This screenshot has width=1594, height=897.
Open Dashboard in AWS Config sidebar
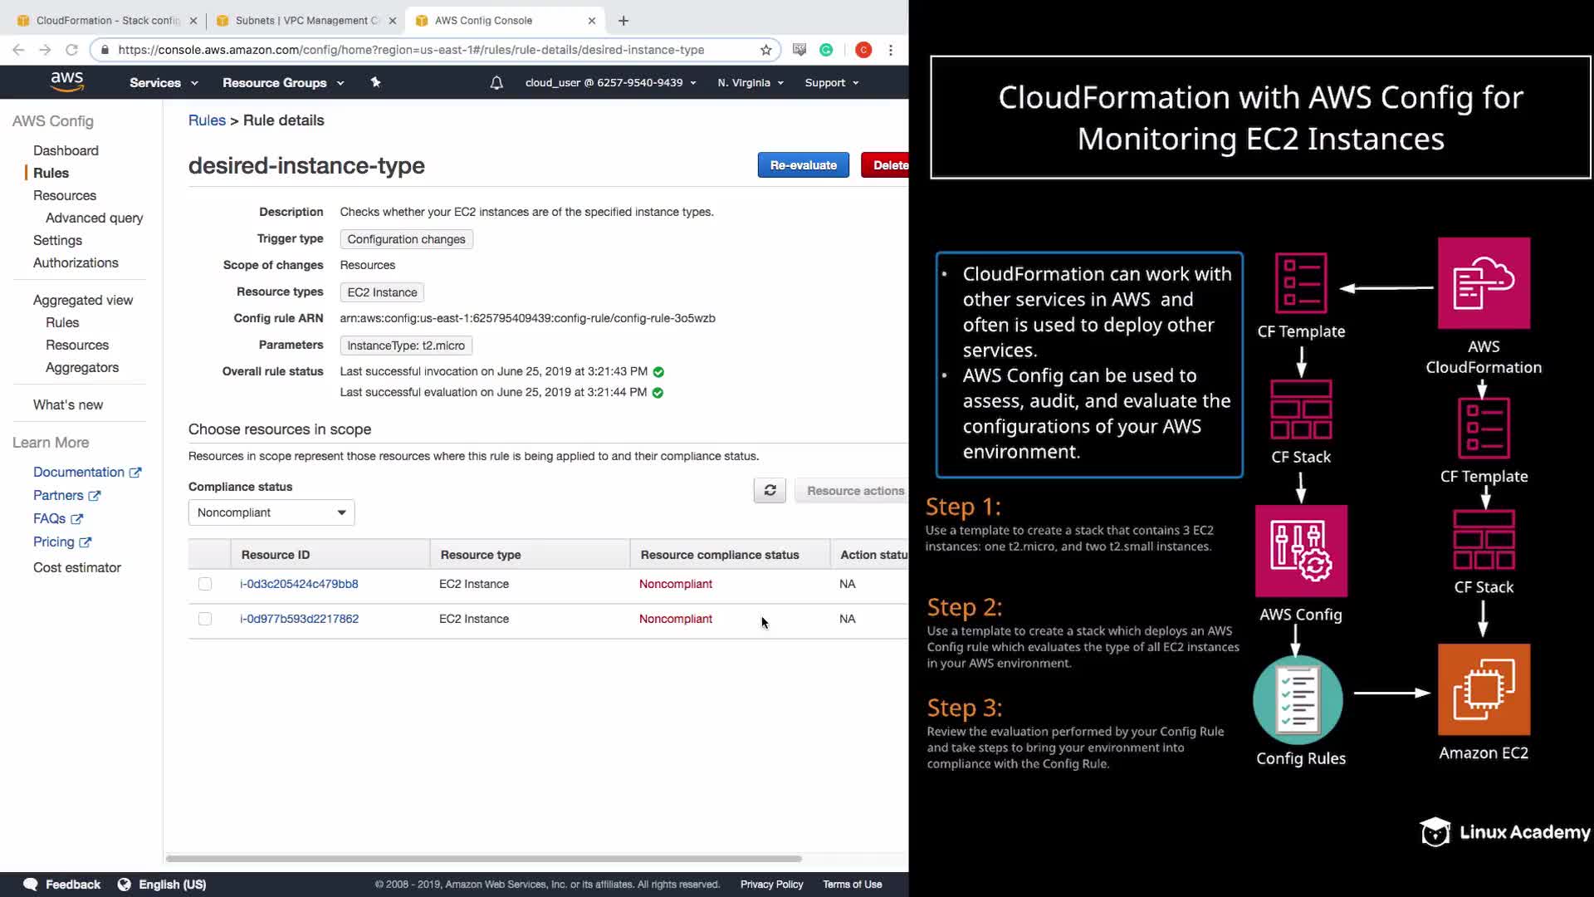(x=66, y=150)
